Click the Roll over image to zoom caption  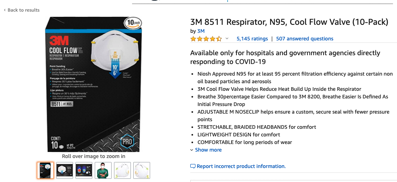tap(94, 156)
